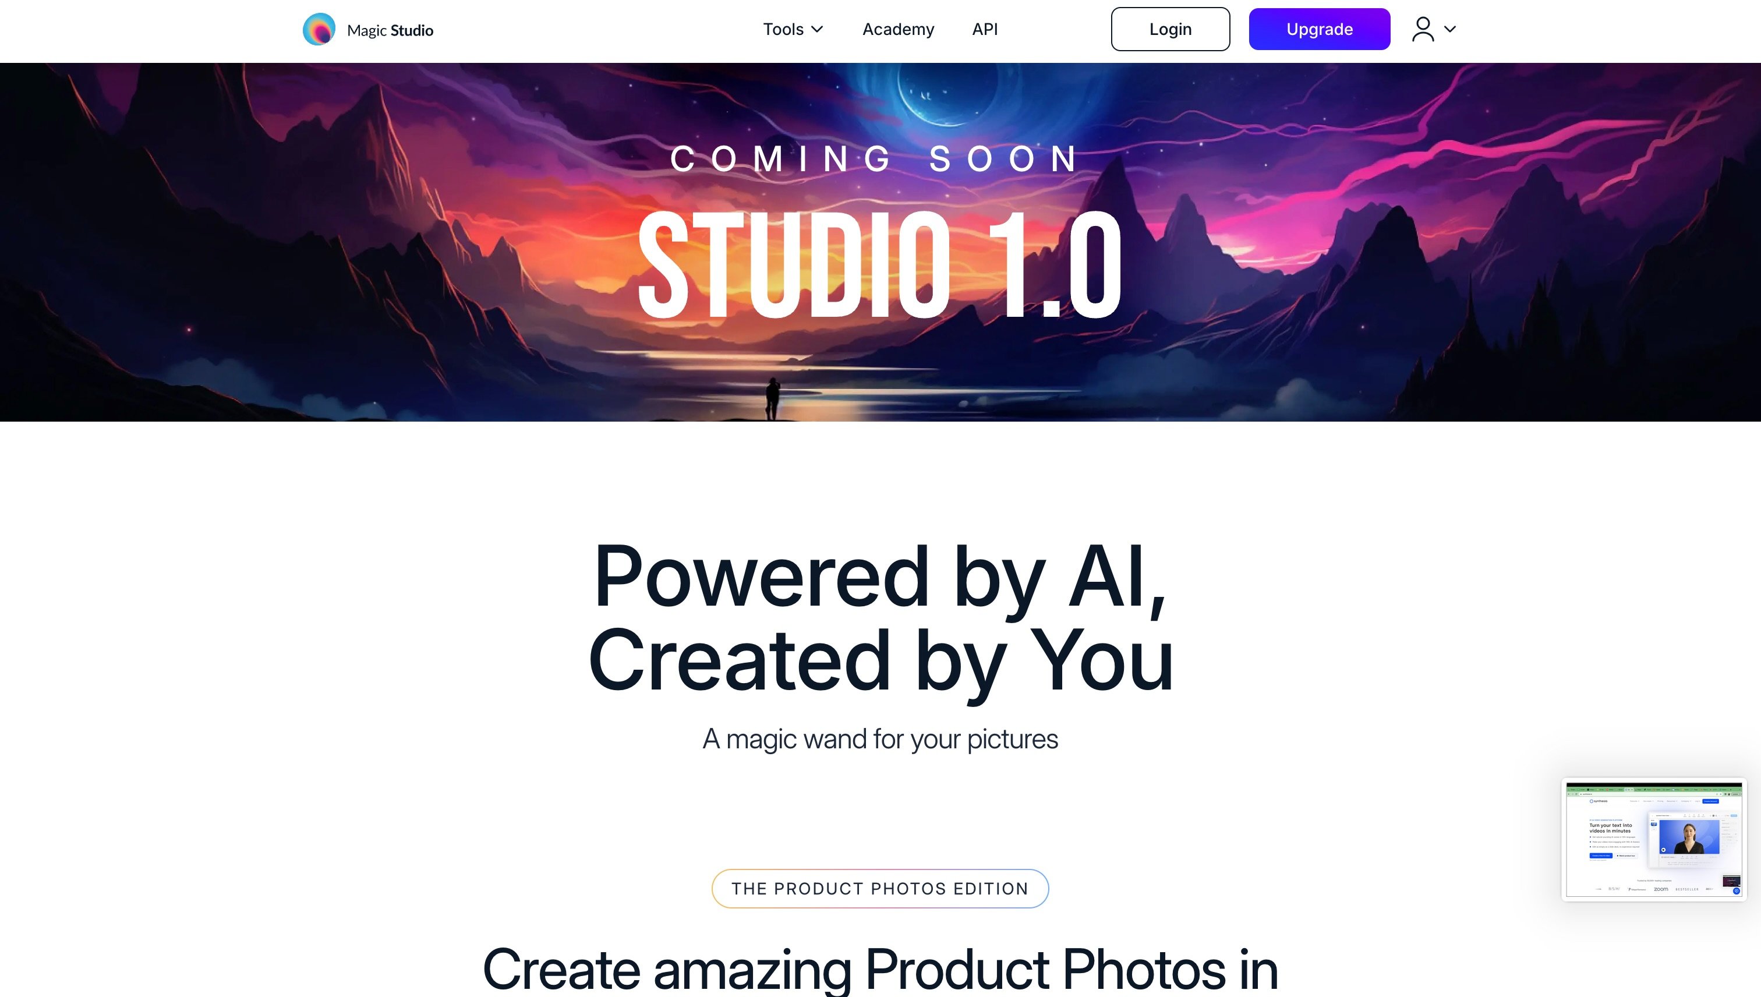Click the colorful Magic Studio brand icon
1761x997 pixels.
(x=318, y=29)
